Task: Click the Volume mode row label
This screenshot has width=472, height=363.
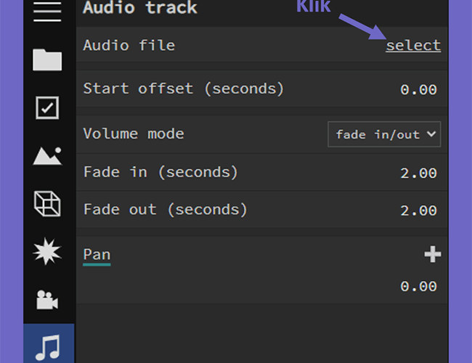Action: click(x=134, y=134)
